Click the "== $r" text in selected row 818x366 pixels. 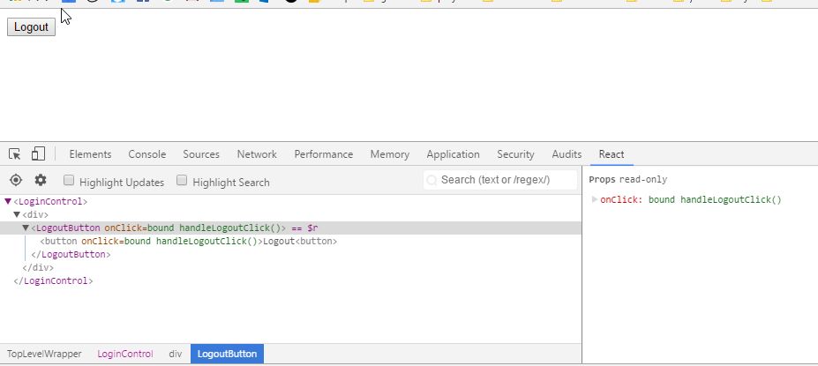304,228
